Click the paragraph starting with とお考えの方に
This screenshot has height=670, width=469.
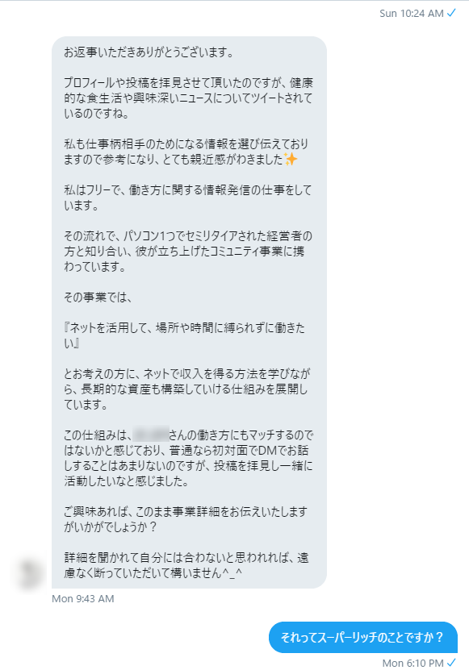[187, 389]
